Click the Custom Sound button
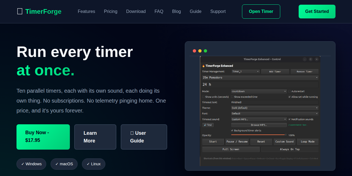 [x=284, y=142]
